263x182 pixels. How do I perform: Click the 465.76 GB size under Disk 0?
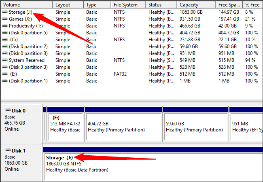click(15, 123)
